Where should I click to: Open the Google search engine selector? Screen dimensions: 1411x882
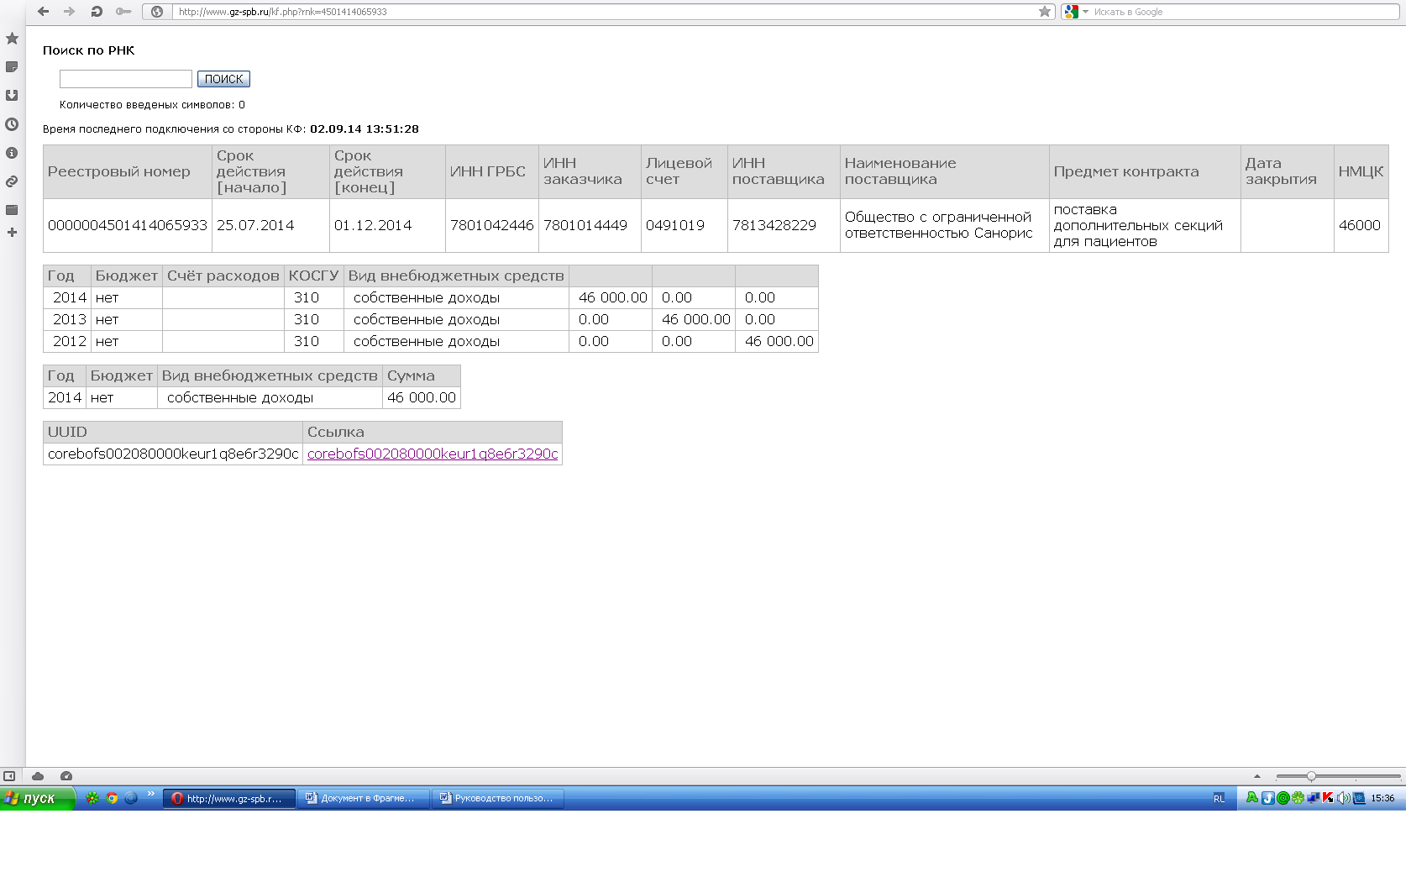1076,12
